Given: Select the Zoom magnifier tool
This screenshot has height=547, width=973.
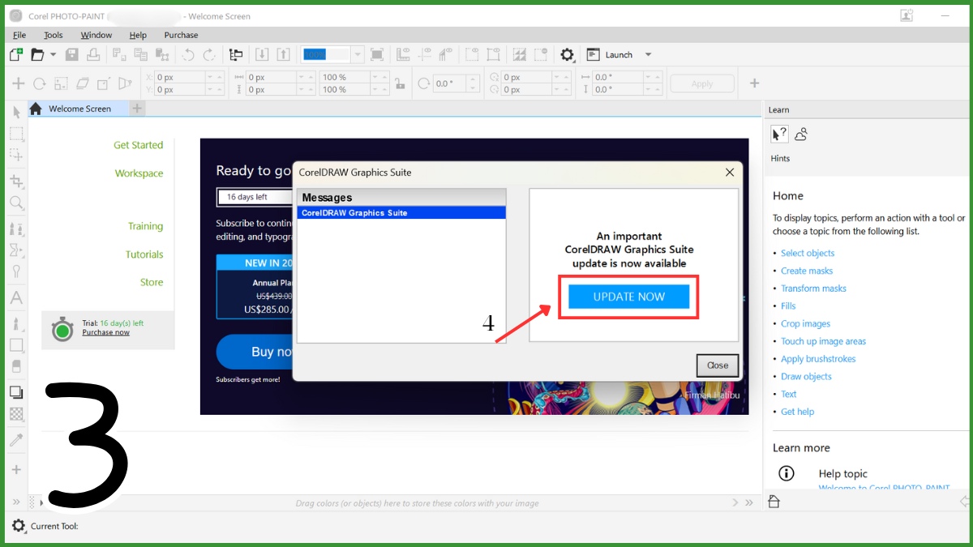Looking at the screenshot, I should pyautogui.click(x=16, y=203).
